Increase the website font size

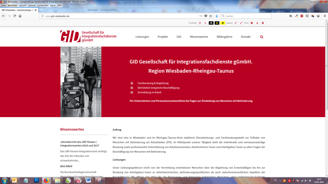click(263, 23)
